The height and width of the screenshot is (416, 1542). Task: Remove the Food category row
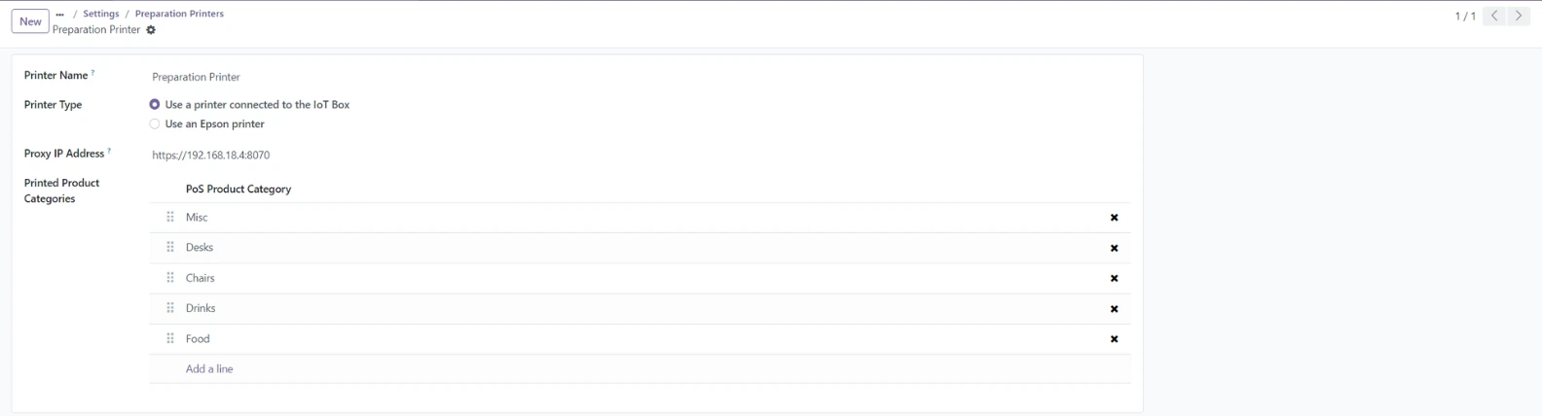[x=1114, y=339]
